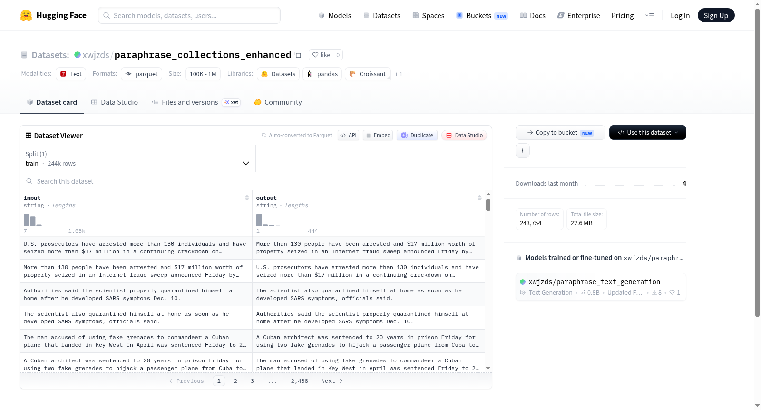The width and height of the screenshot is (761, 410).
Task: Expand the Split train dropdown
Action: click(137, 159)
